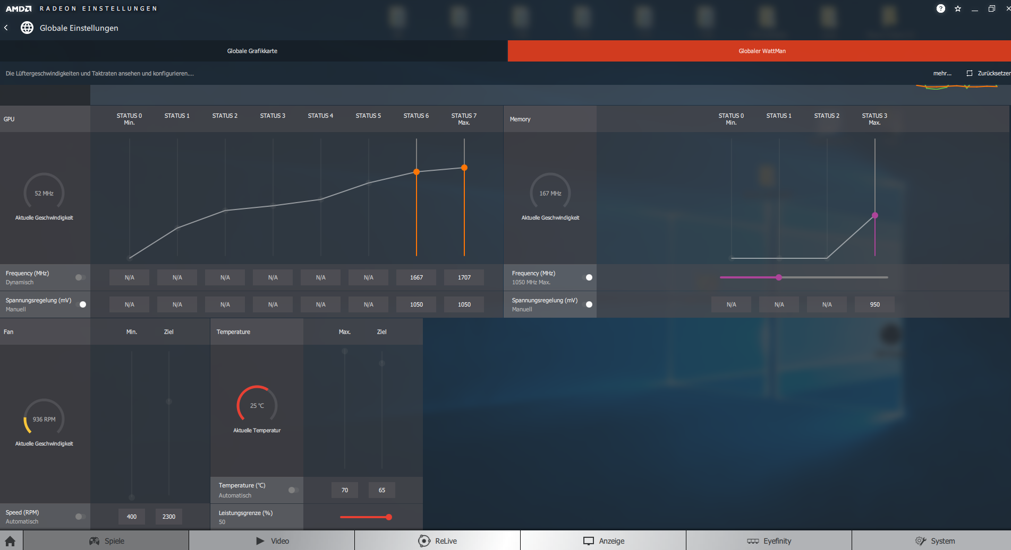Viewport: 1011px width, 550px height.
Task: Click the fan target speed field 2300
Action: point(169,517)
